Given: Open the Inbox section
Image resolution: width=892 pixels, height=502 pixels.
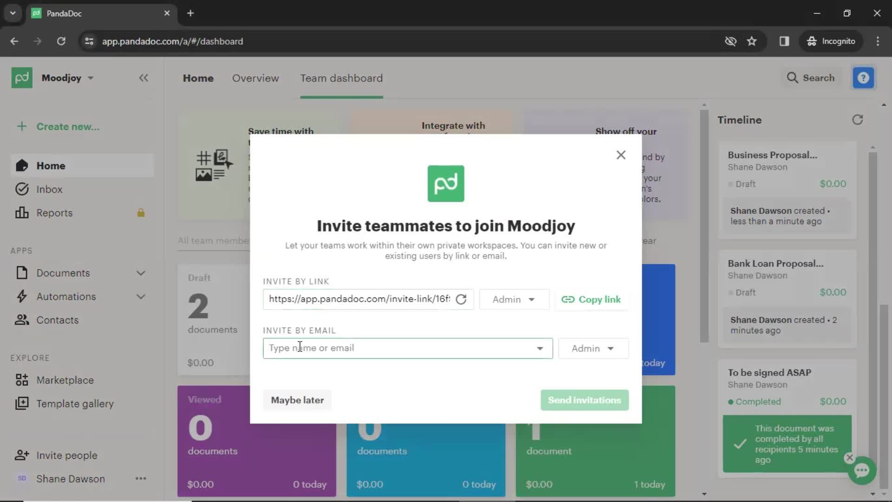Looking at the screenshot, I should tap(49, 189).
